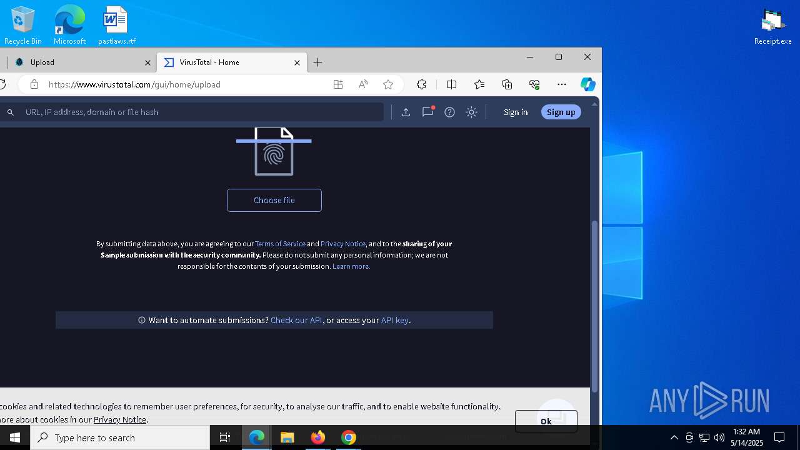Launch Chrome from the taskbar

(349, 437)
